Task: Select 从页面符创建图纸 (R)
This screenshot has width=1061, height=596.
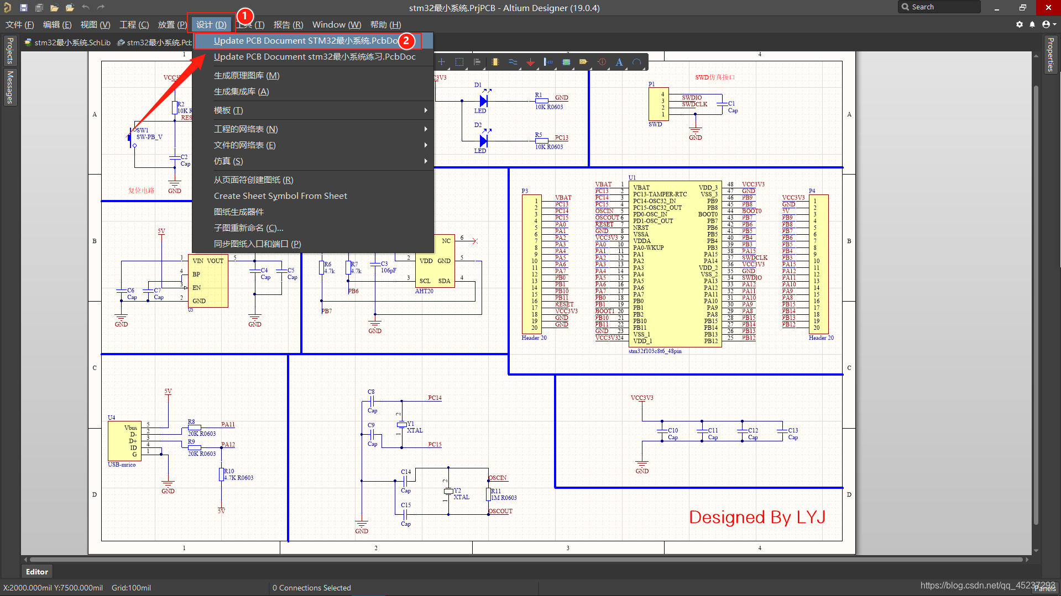Action: click(313, 180)
